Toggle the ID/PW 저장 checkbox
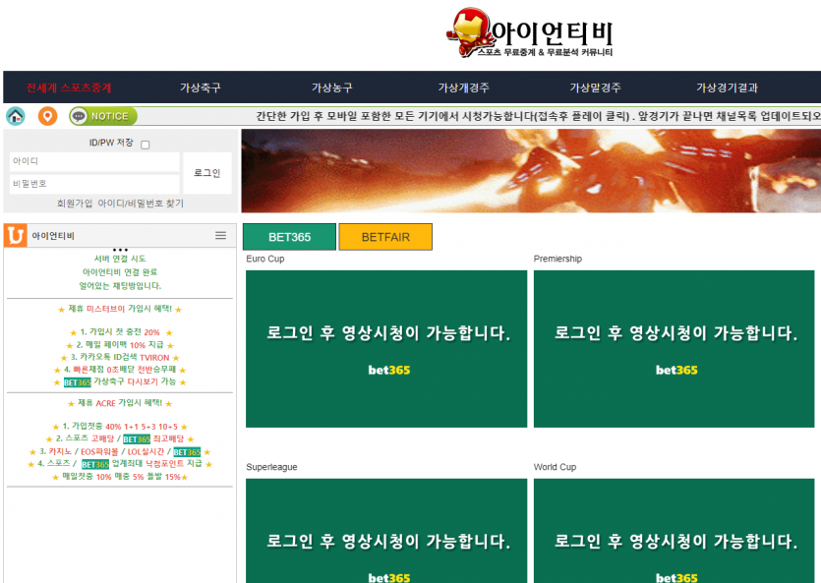Screen dimensions: 821x583 point(146,145)
